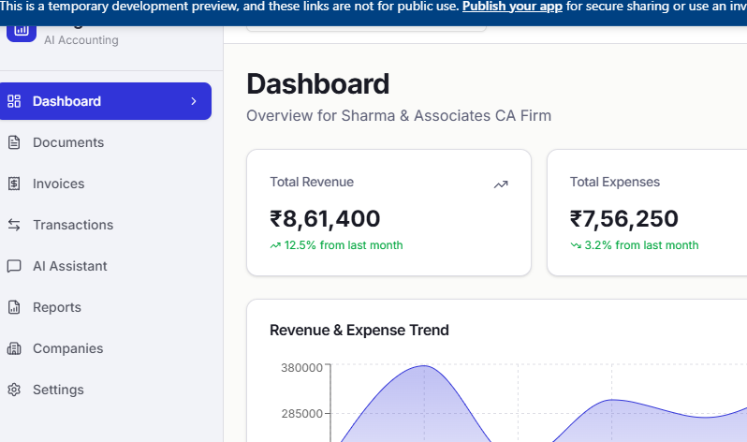Open the Companies page
747x442 pixels.
coord(106,348)
